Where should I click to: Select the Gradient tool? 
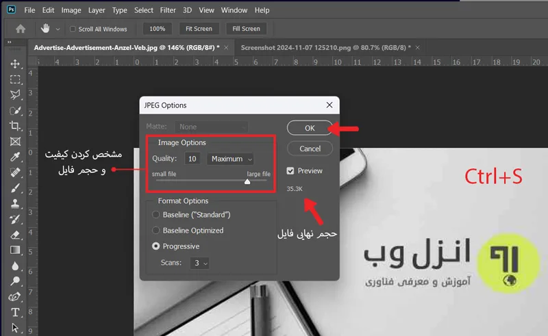pyautogui.click(x=15, y=250)
